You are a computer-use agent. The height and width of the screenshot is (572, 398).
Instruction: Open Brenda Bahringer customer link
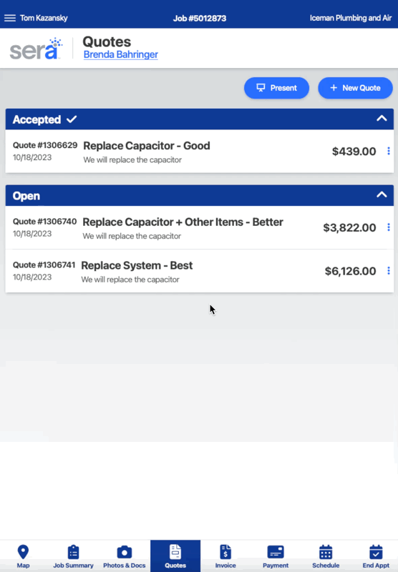point(121,55)
